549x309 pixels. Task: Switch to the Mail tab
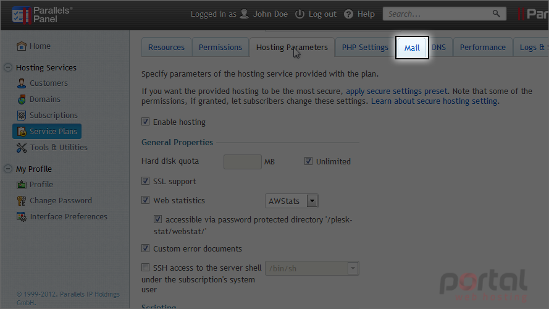(x=412, y=48)
